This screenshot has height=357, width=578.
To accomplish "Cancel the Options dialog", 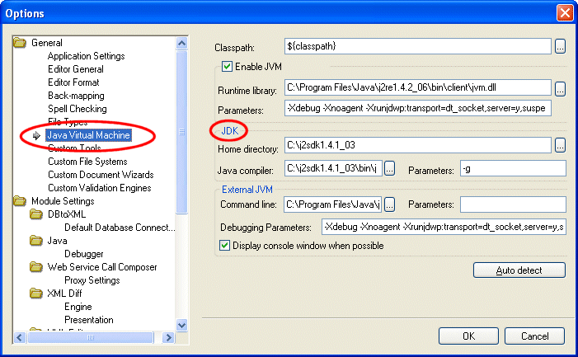I will pyautogui.click(x=534, y=336).
